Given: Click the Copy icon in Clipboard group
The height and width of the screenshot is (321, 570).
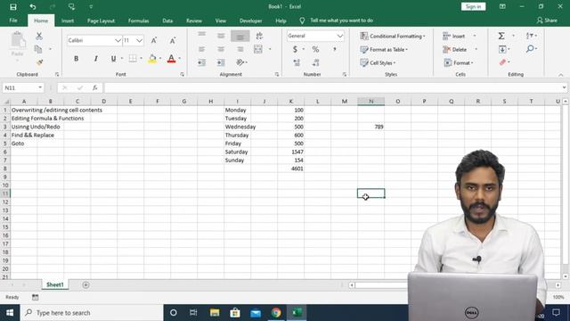Looking at the screenshot, I should tap(38, 49).
